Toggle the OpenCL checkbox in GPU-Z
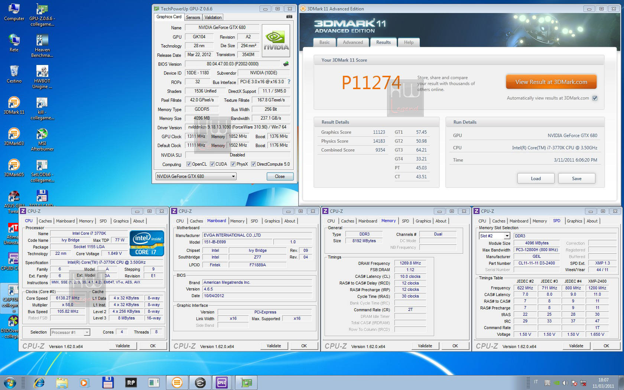Viewport: 624px width, 390px height. pos(189,164)
